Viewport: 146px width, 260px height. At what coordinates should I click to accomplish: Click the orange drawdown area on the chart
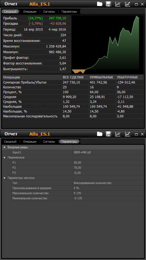point(79,71)
